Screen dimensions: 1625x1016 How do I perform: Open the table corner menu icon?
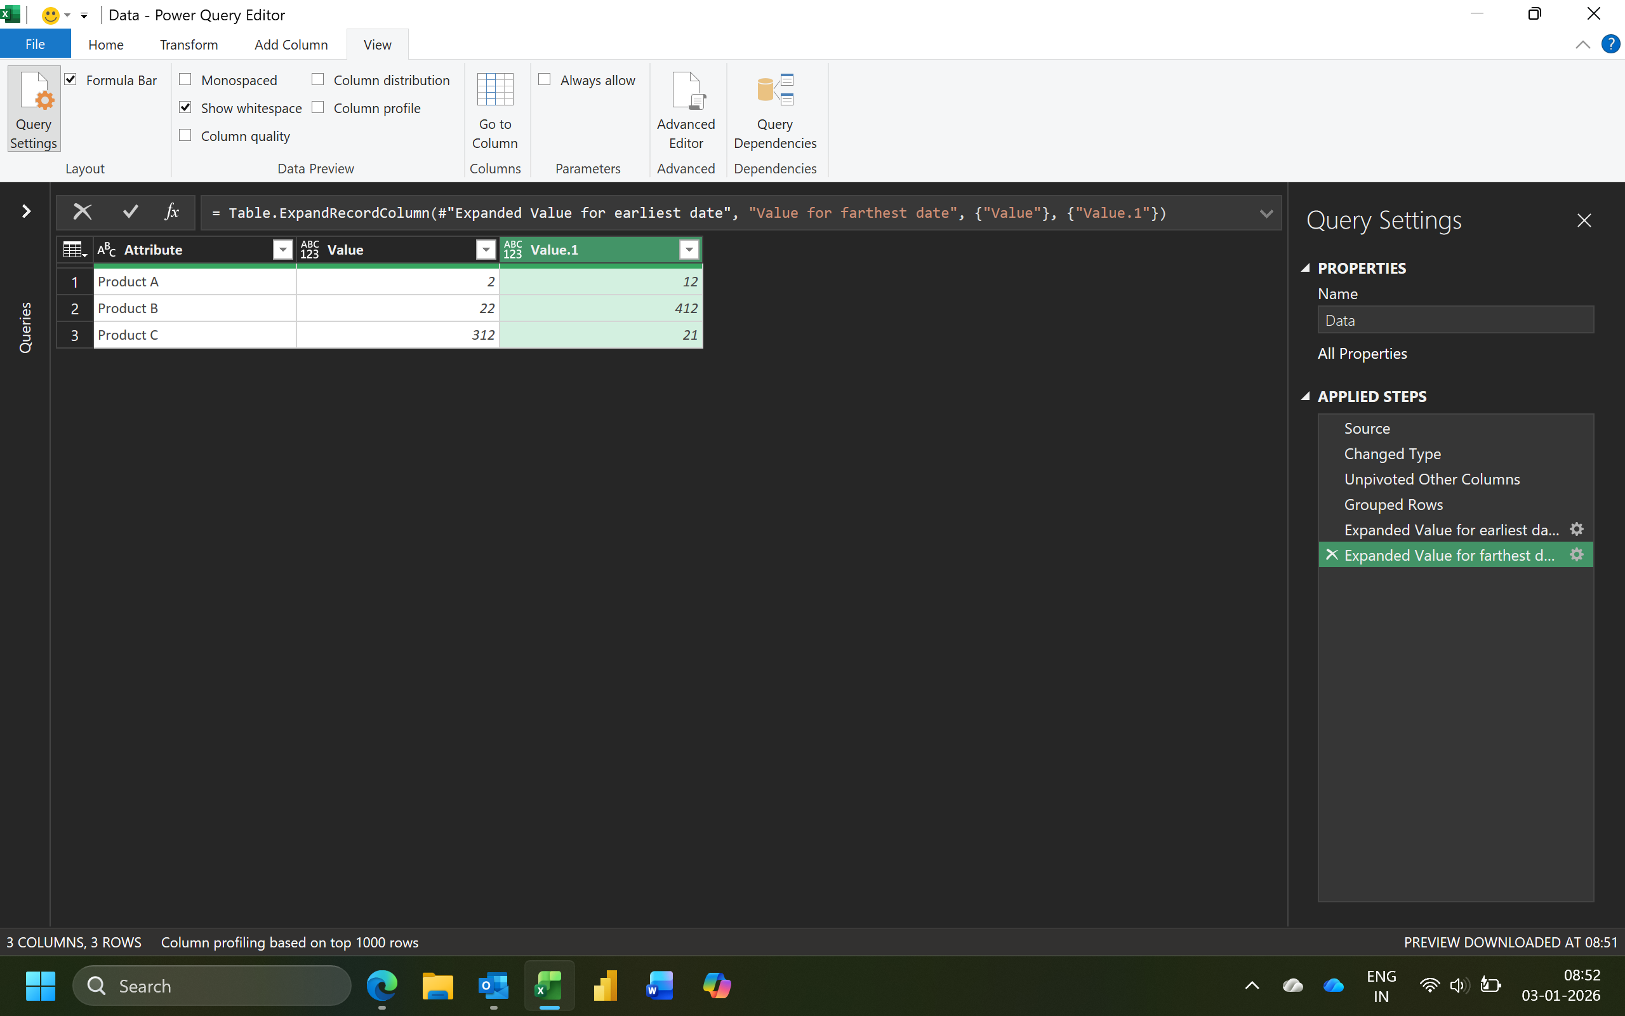coord(74,250)
